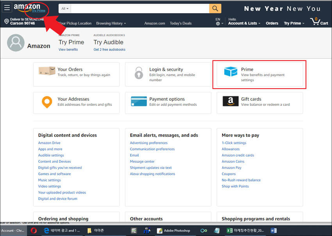The width and height of the screenshot is (332, 236).
Task: Open No-Rush reward balance link
Action: [241, 180]
